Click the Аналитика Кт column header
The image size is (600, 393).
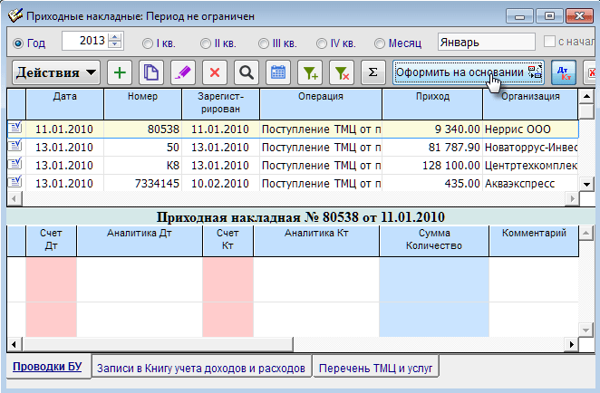click(316, 240)
